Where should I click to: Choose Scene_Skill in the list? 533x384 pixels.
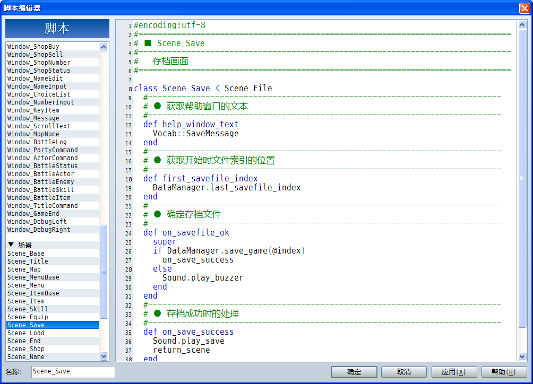coord(53,309)
